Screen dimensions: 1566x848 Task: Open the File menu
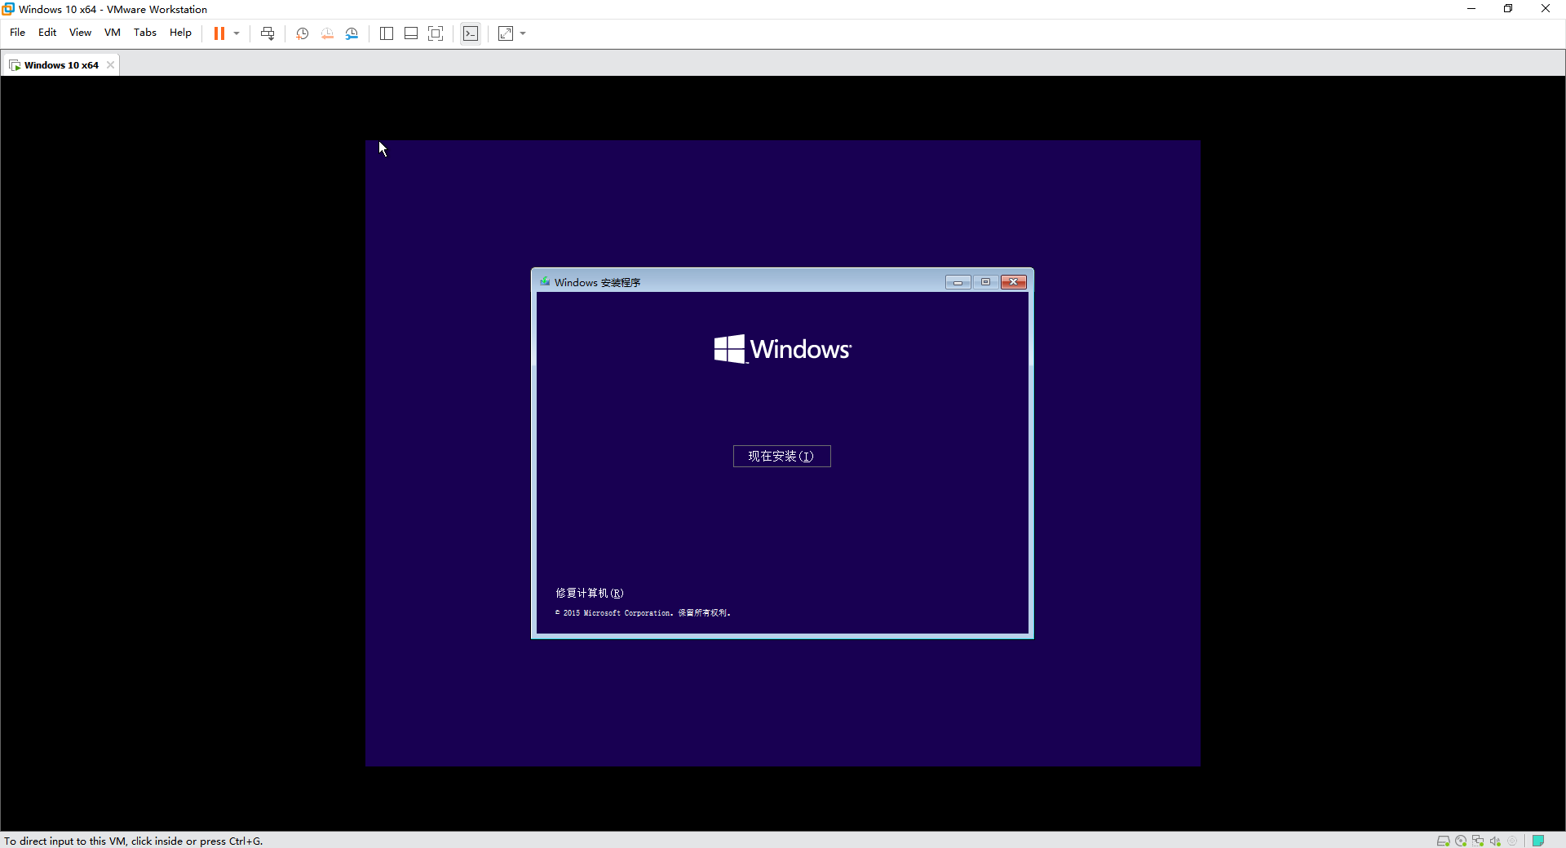click(17, 33)
